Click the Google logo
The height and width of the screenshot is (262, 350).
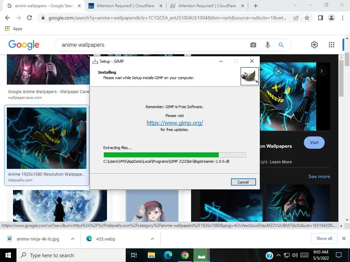tap(24, 45)
